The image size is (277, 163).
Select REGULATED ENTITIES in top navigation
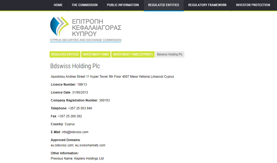(164, 5)
